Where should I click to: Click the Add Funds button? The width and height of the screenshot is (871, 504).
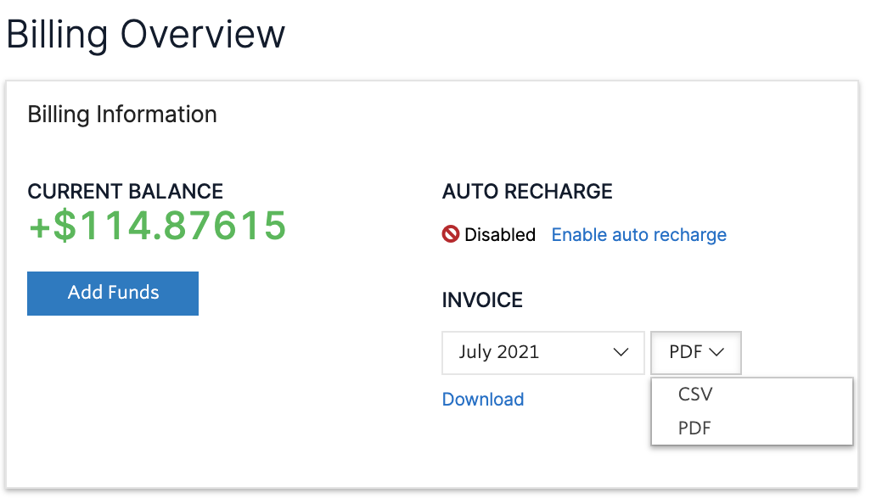pyautogui.click(x=113, y=293)
